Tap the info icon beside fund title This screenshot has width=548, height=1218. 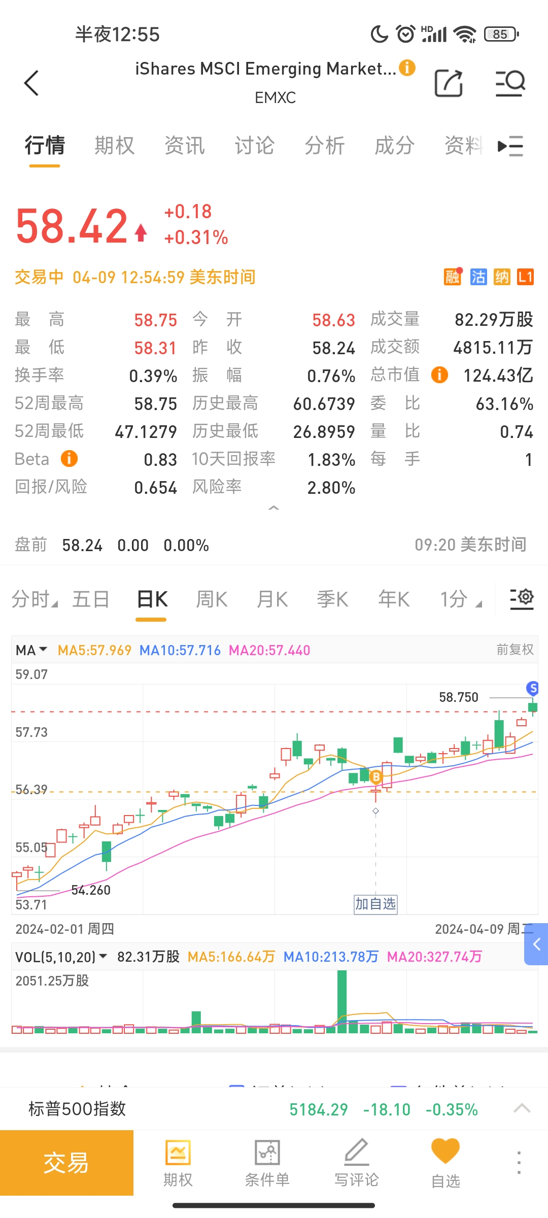[407, 67]
